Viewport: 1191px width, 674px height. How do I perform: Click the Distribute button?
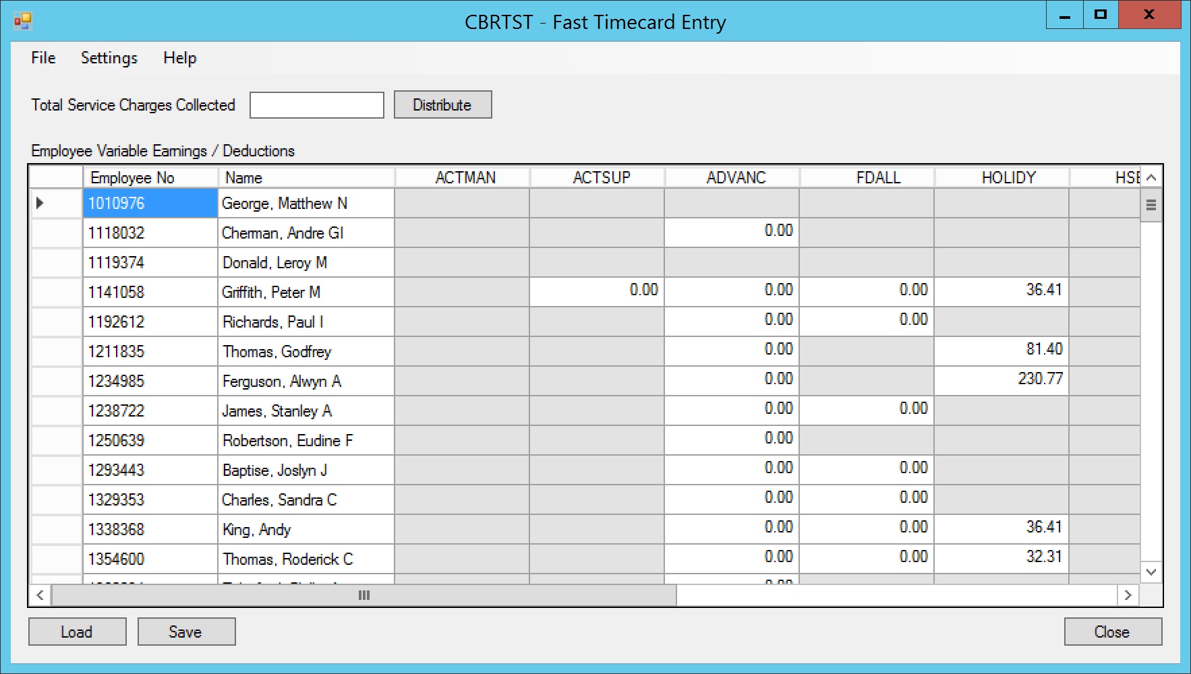click(443, 104)
